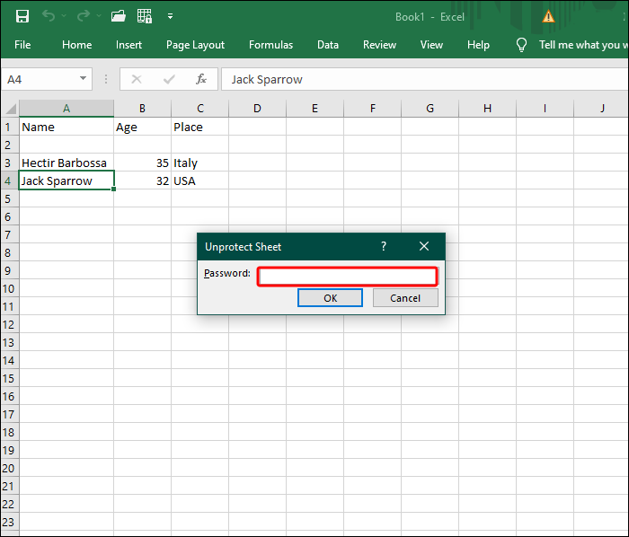Click the formula bar cancel X icon
629x537 pixels.
pyautogui.click(x=137, y=79)
